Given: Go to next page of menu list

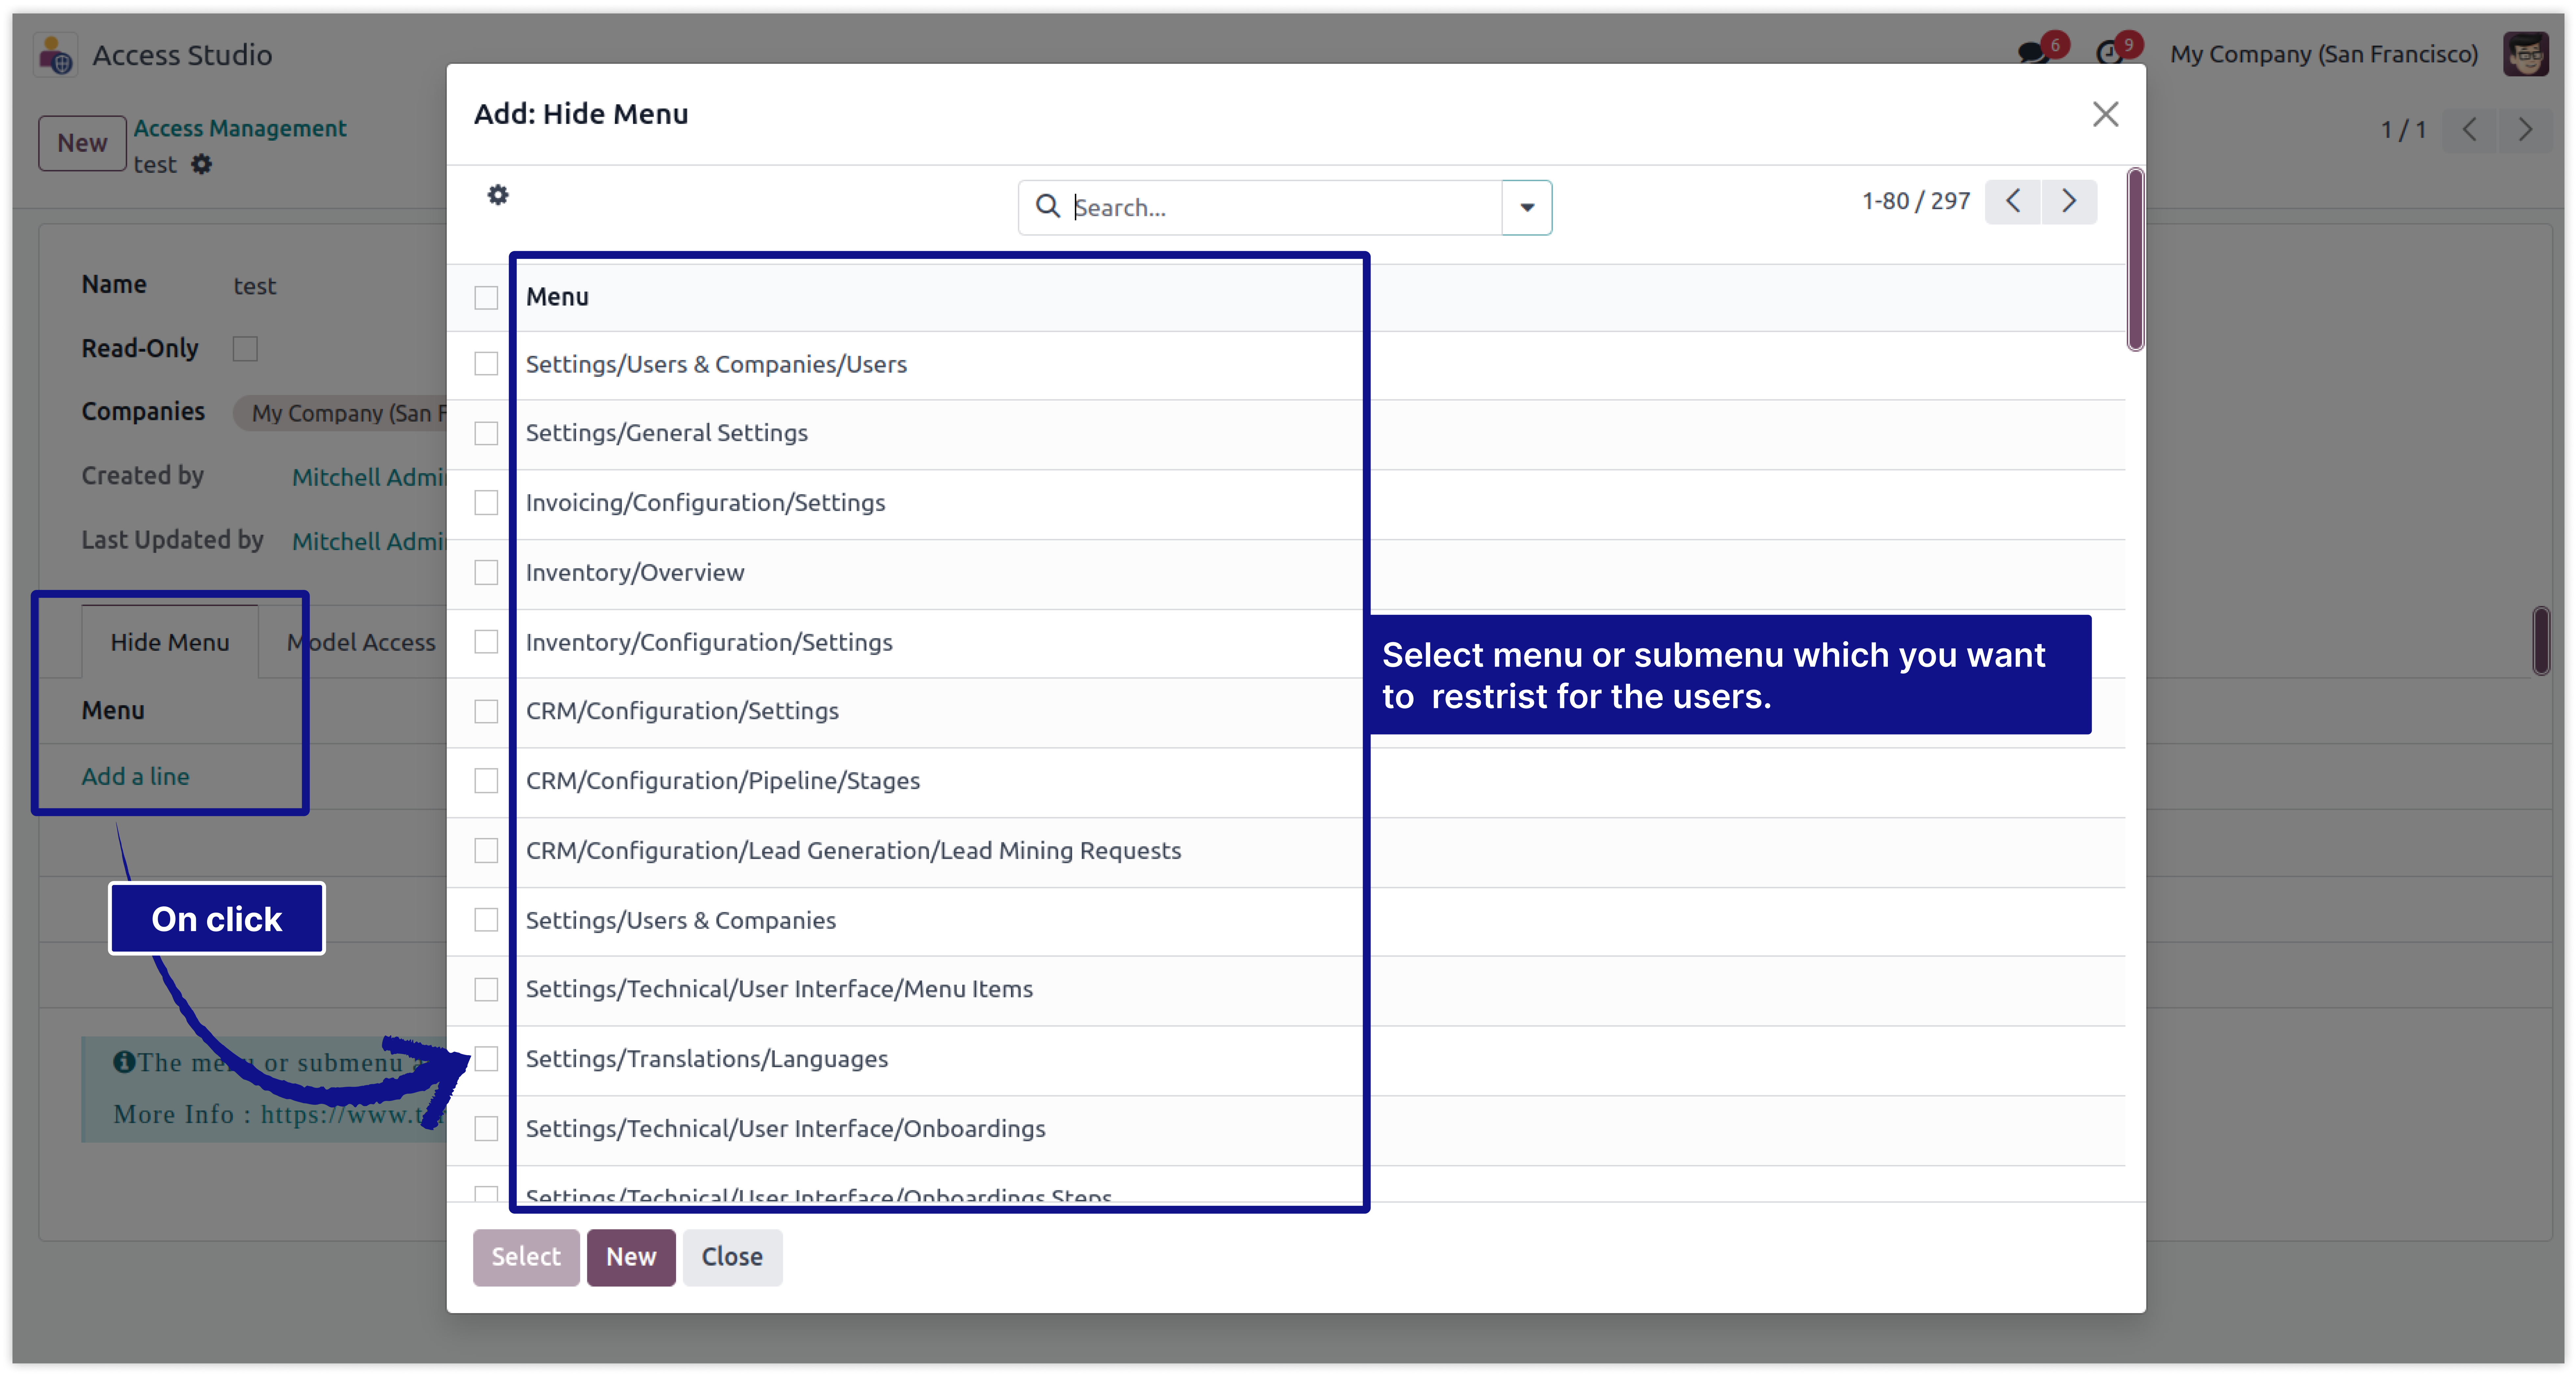Looking at the screenshot, I should [x=2069, y=201].
